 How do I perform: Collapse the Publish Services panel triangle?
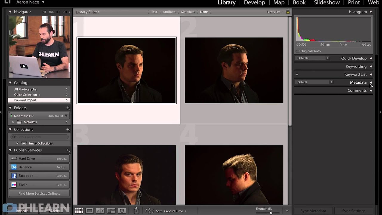pos(10,150)
